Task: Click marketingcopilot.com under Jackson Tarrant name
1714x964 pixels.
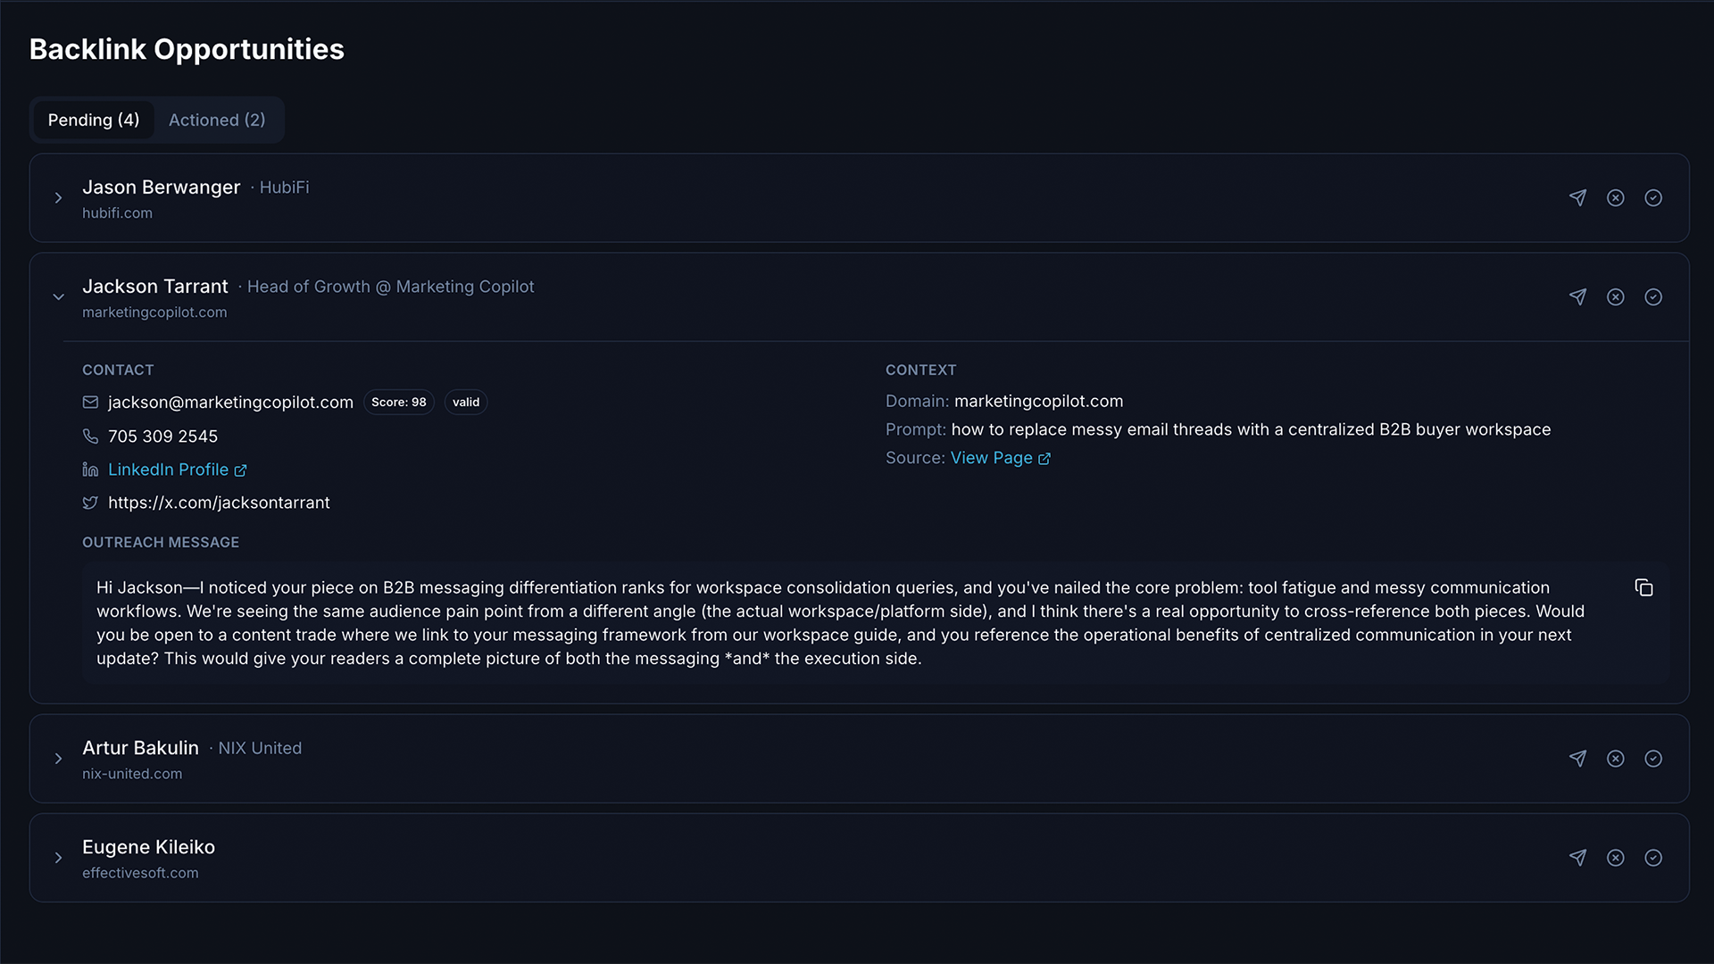Action: (x=154, y=312)
